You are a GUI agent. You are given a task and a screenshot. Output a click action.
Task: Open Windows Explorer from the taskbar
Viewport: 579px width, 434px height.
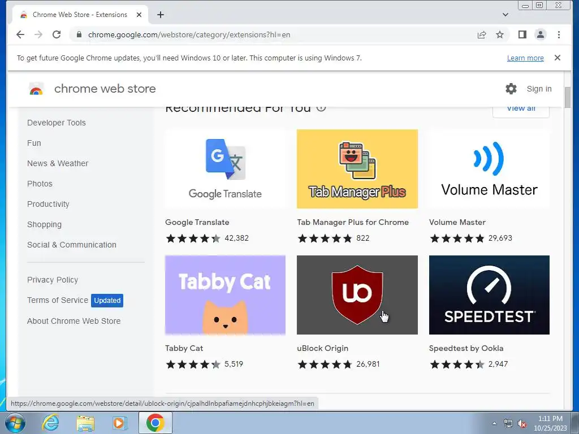click(85, 423)
